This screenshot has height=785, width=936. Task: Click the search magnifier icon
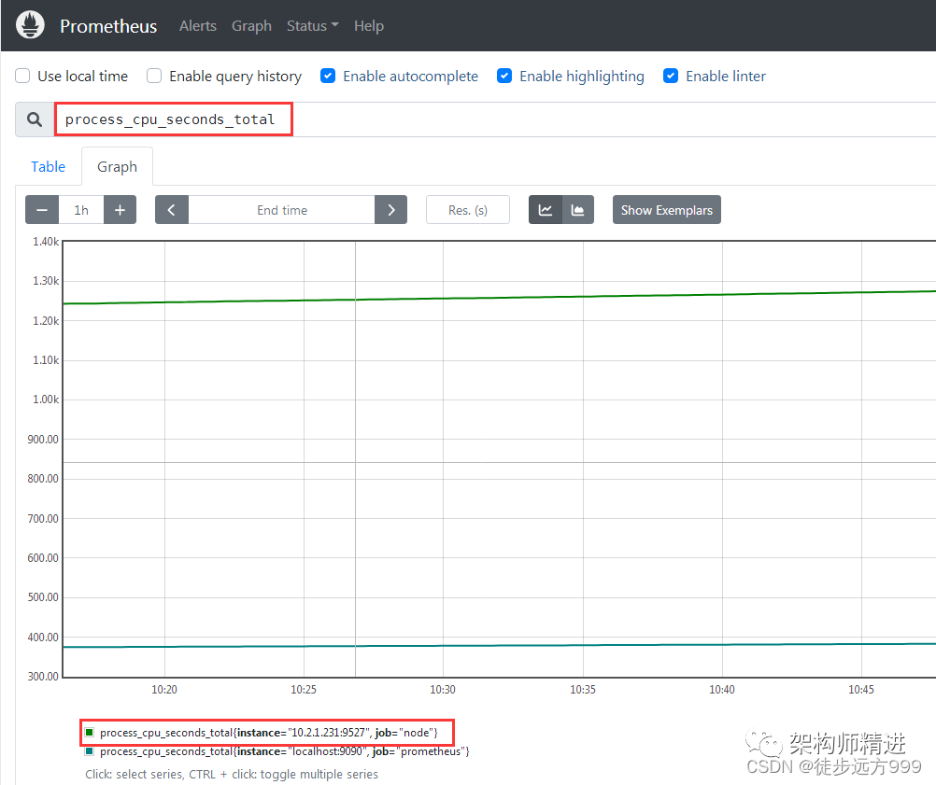click(35, 119)
